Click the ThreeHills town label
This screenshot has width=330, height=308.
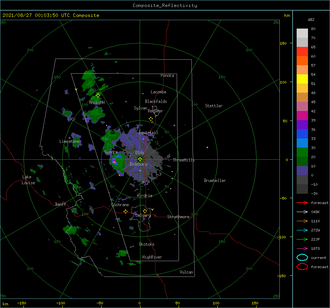[x=184, y=160]
